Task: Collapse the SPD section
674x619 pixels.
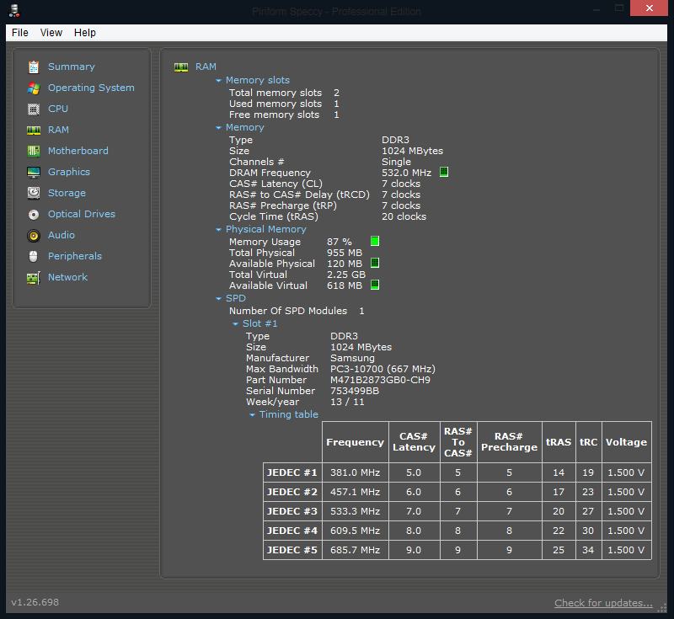Action: (218, 298)
